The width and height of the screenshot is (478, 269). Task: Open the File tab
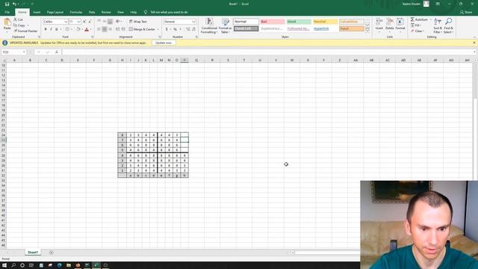coord(7,12)
